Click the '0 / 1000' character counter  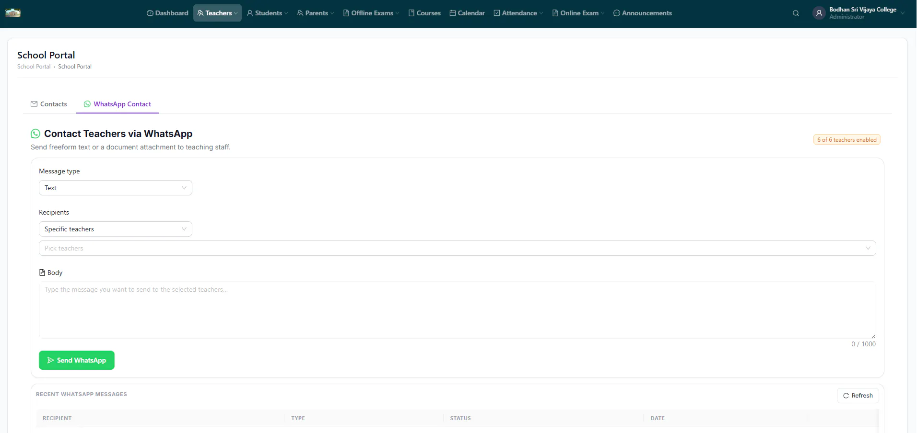coord(864,344)
